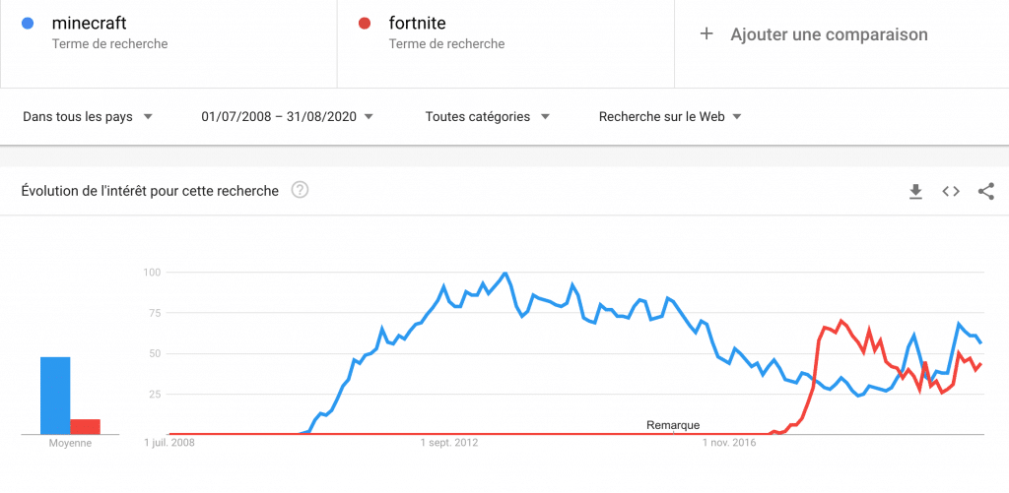This screenshot has height=493, width=1009.
Task: Edit the minecraft search term
Action: point(89,24)
